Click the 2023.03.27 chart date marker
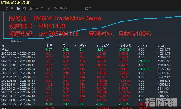 [x=16, y=41]
